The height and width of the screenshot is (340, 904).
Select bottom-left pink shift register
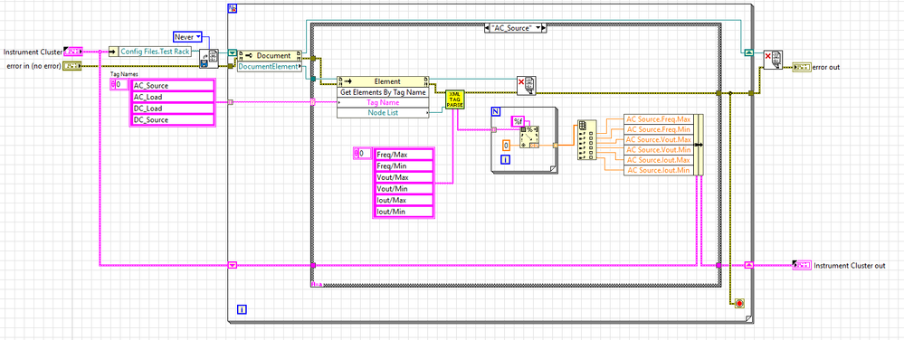tap(233, 265)
